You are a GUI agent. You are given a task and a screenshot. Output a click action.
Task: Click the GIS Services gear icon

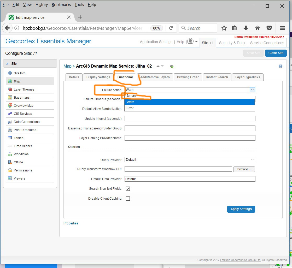point(10,114)
